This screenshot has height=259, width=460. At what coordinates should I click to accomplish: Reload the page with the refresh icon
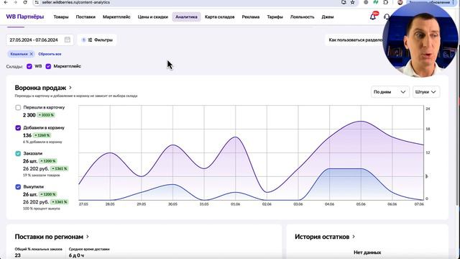[x=25, y=2]
